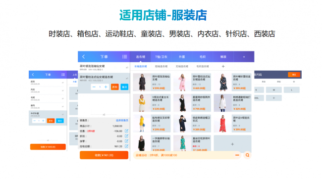Image resolution: width=322 pixels, height=179 pixels.
Task: Go back using the arrow beside 下单
Action: point(84,57)
